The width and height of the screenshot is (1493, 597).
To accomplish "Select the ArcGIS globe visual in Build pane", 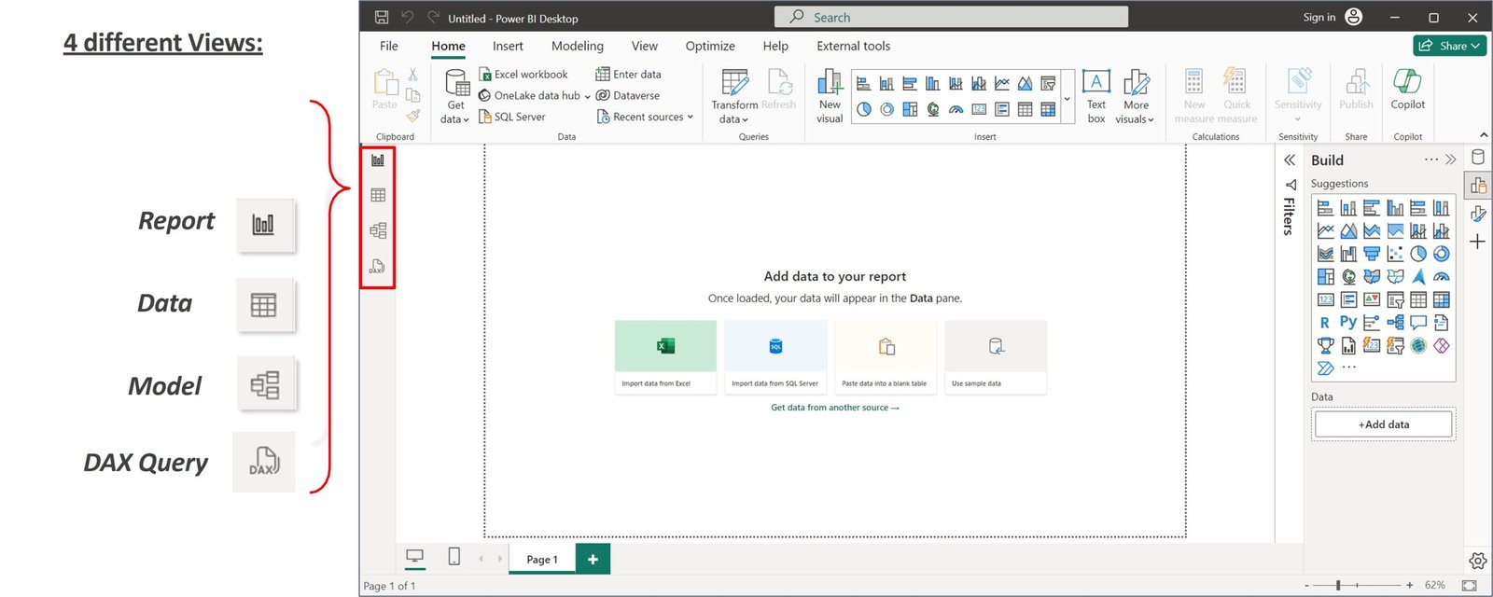I will pyautogui.click(x=1418, y=345).
